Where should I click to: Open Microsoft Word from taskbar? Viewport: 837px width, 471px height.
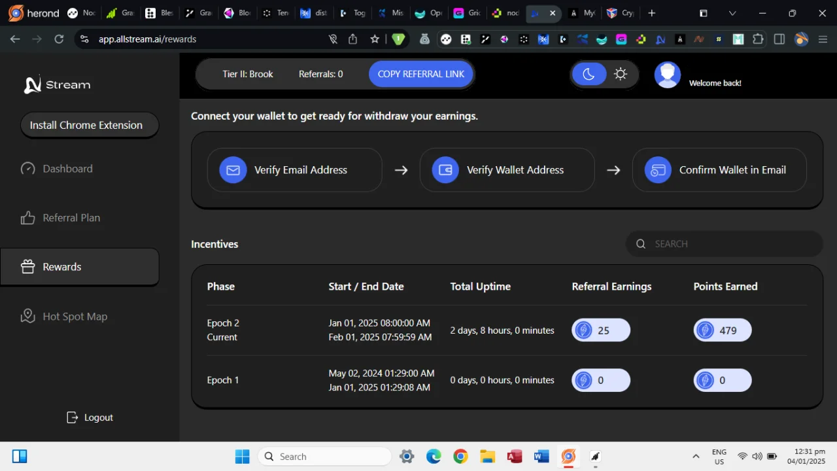tap(541, 457)
